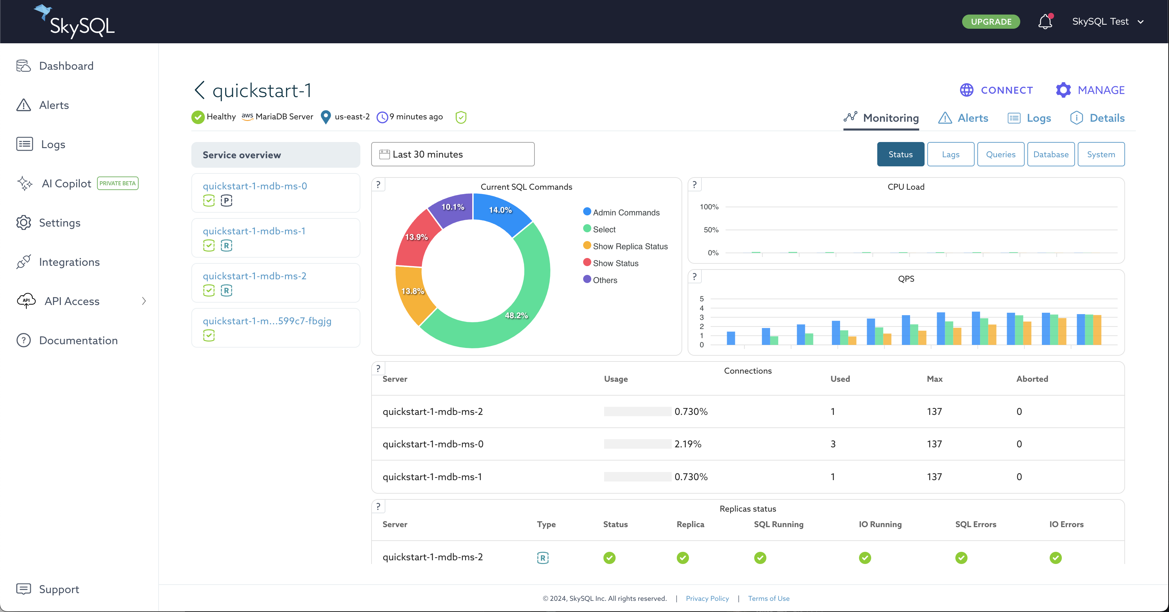Switch to the Lags tab
This screenshot has height=612, width=1169.
950,155
